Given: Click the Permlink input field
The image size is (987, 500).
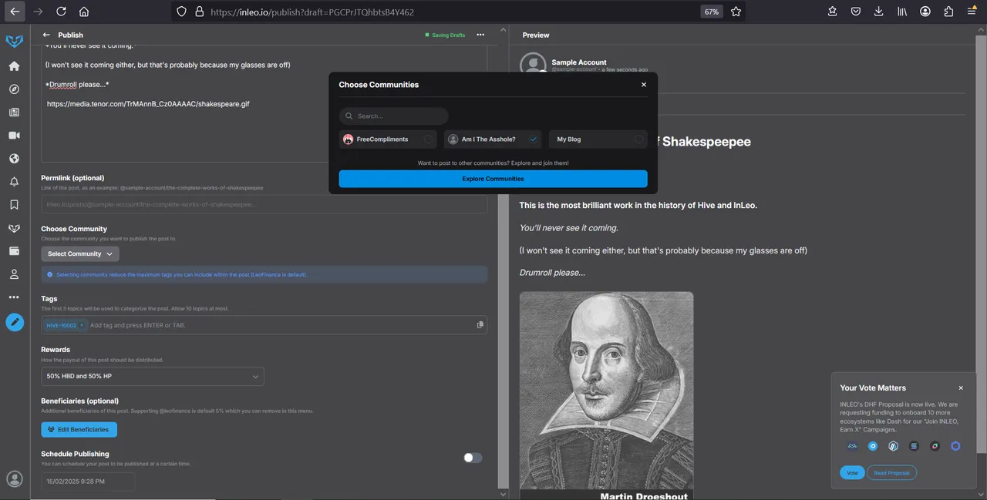Looking at the screenshot, I should click(264, 204).
